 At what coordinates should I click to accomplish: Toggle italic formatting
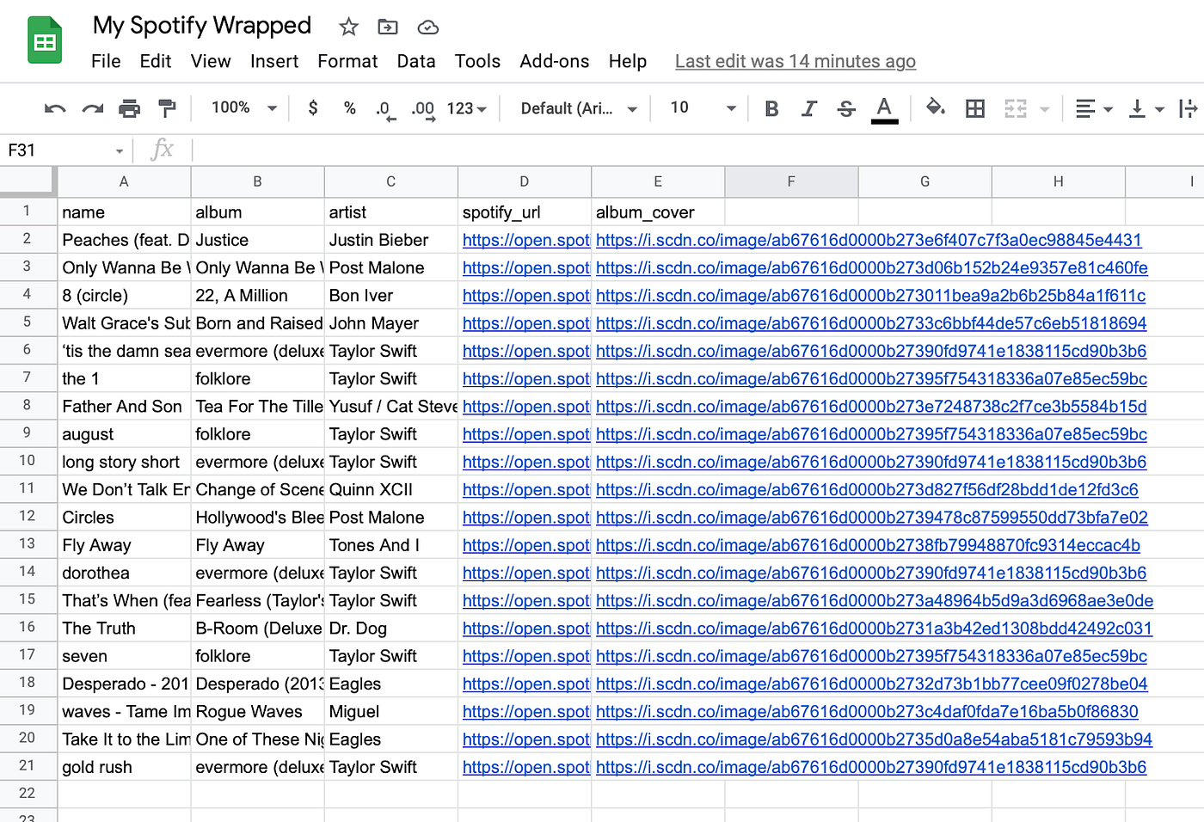(808, 108)
